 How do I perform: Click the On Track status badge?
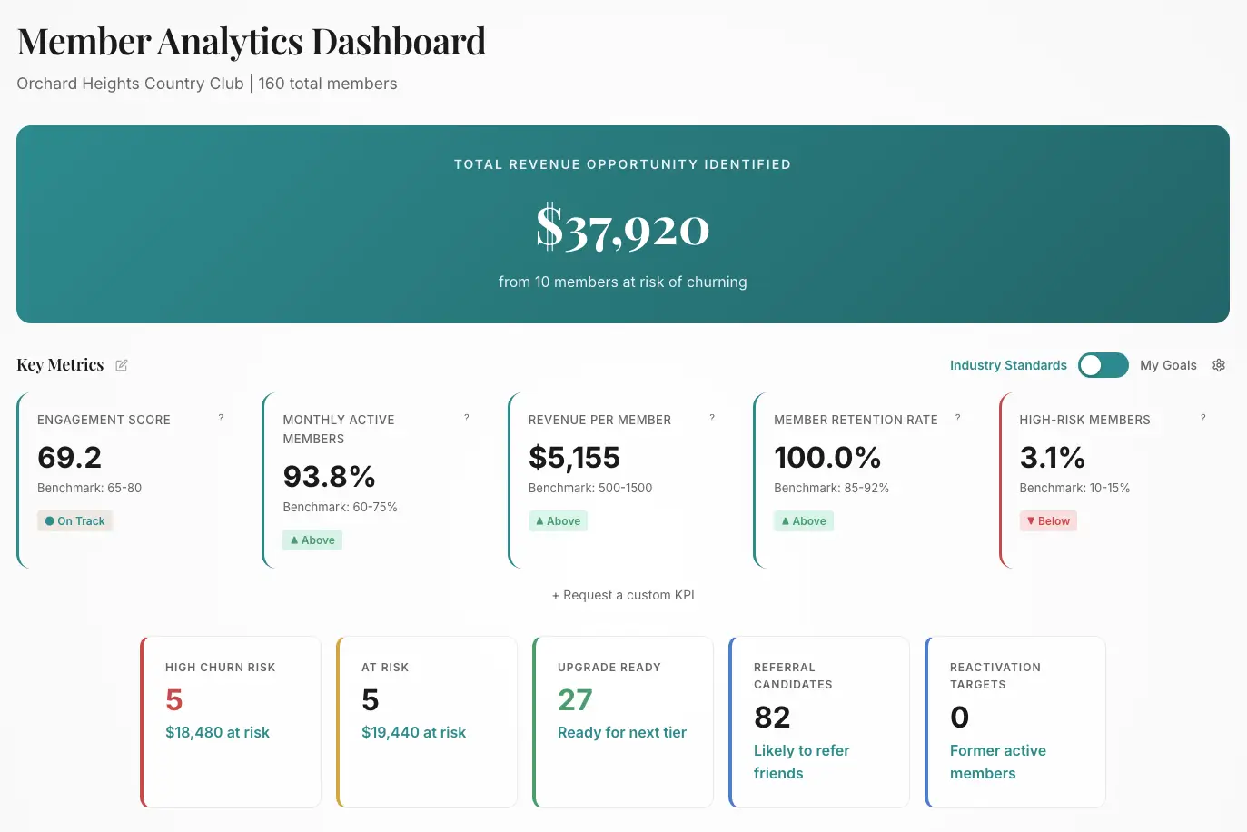click(x=74, y=520)
